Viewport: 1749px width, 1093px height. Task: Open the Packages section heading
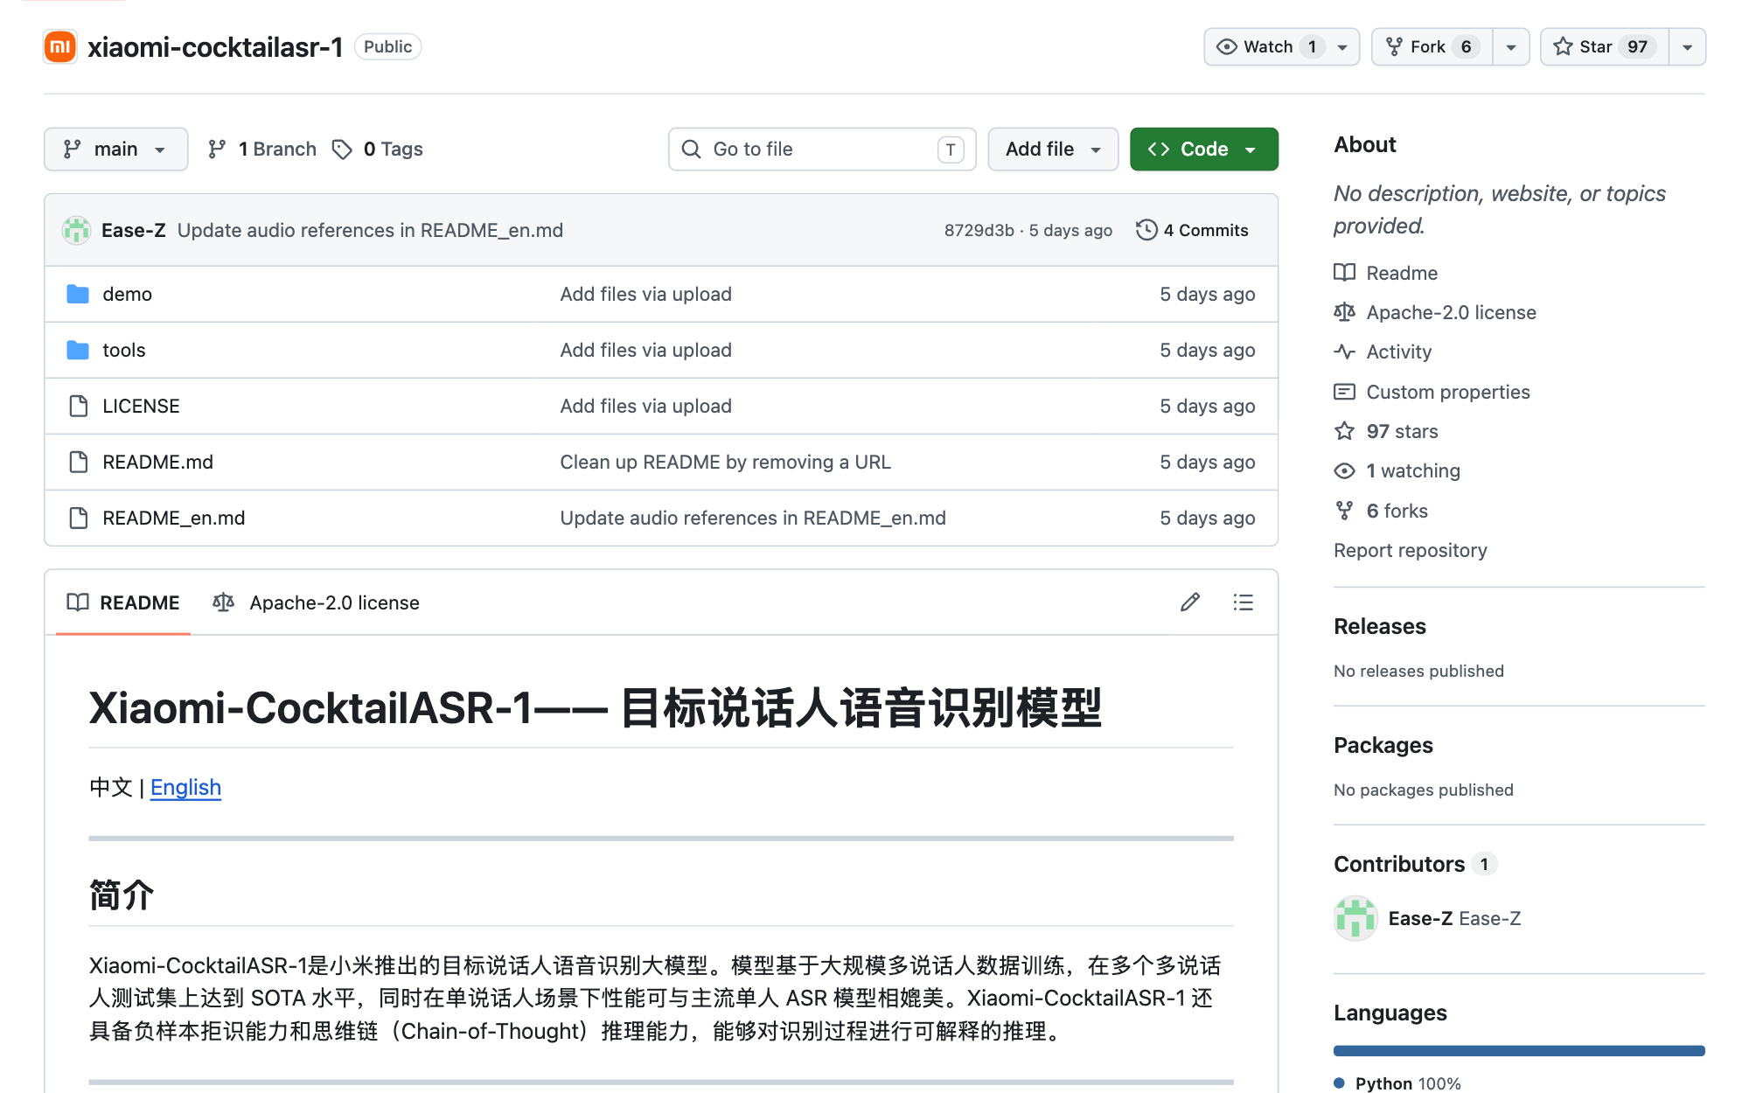coord(1383,745)
